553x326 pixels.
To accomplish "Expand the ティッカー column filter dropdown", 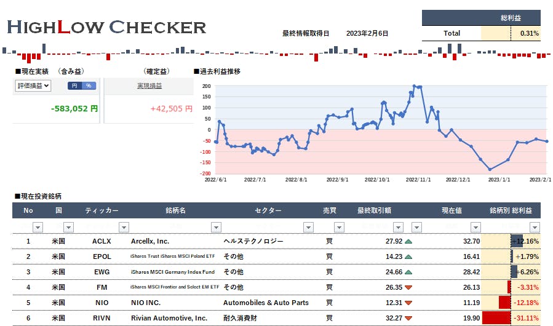I will point(124,227).
